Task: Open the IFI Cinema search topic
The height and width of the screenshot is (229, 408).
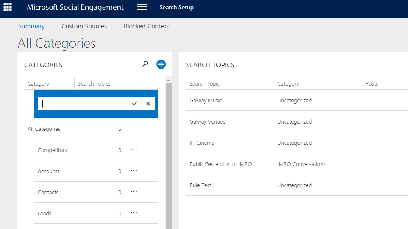Action: click(x=202, y=143)
